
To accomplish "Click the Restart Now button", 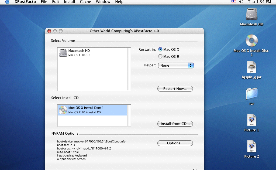I will (175, 89).
